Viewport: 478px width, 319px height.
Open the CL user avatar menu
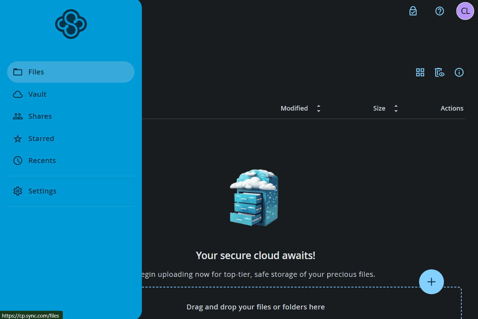[x=465, y=11]
